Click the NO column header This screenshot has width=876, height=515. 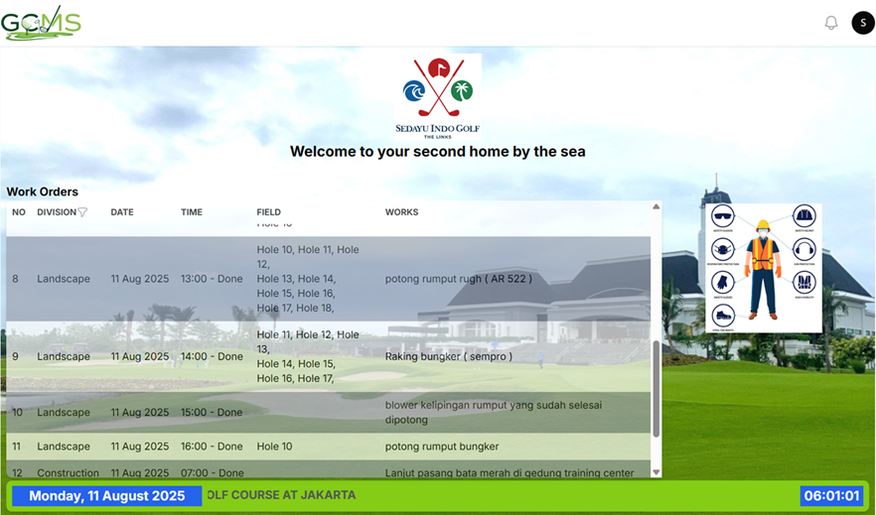(19, 212)
